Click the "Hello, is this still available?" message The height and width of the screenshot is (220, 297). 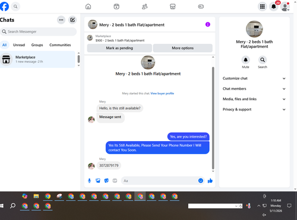pos(120,108)
